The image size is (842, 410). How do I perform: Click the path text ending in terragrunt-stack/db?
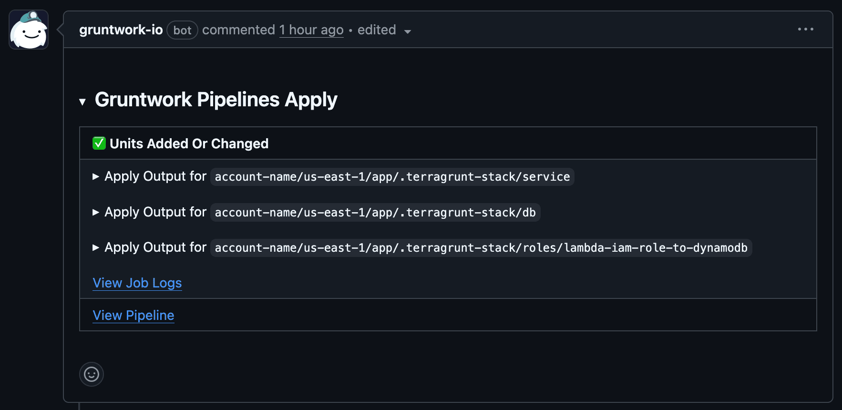tap(375, 213)
